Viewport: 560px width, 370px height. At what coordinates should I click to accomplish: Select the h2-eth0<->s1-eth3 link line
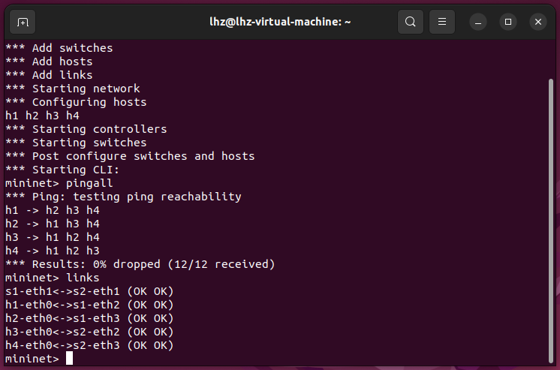[x=89, y=318]
